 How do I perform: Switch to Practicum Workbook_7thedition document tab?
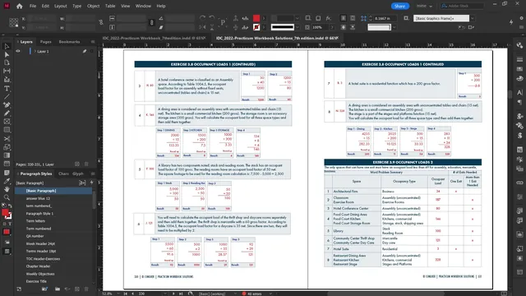[x=154, y=38]
